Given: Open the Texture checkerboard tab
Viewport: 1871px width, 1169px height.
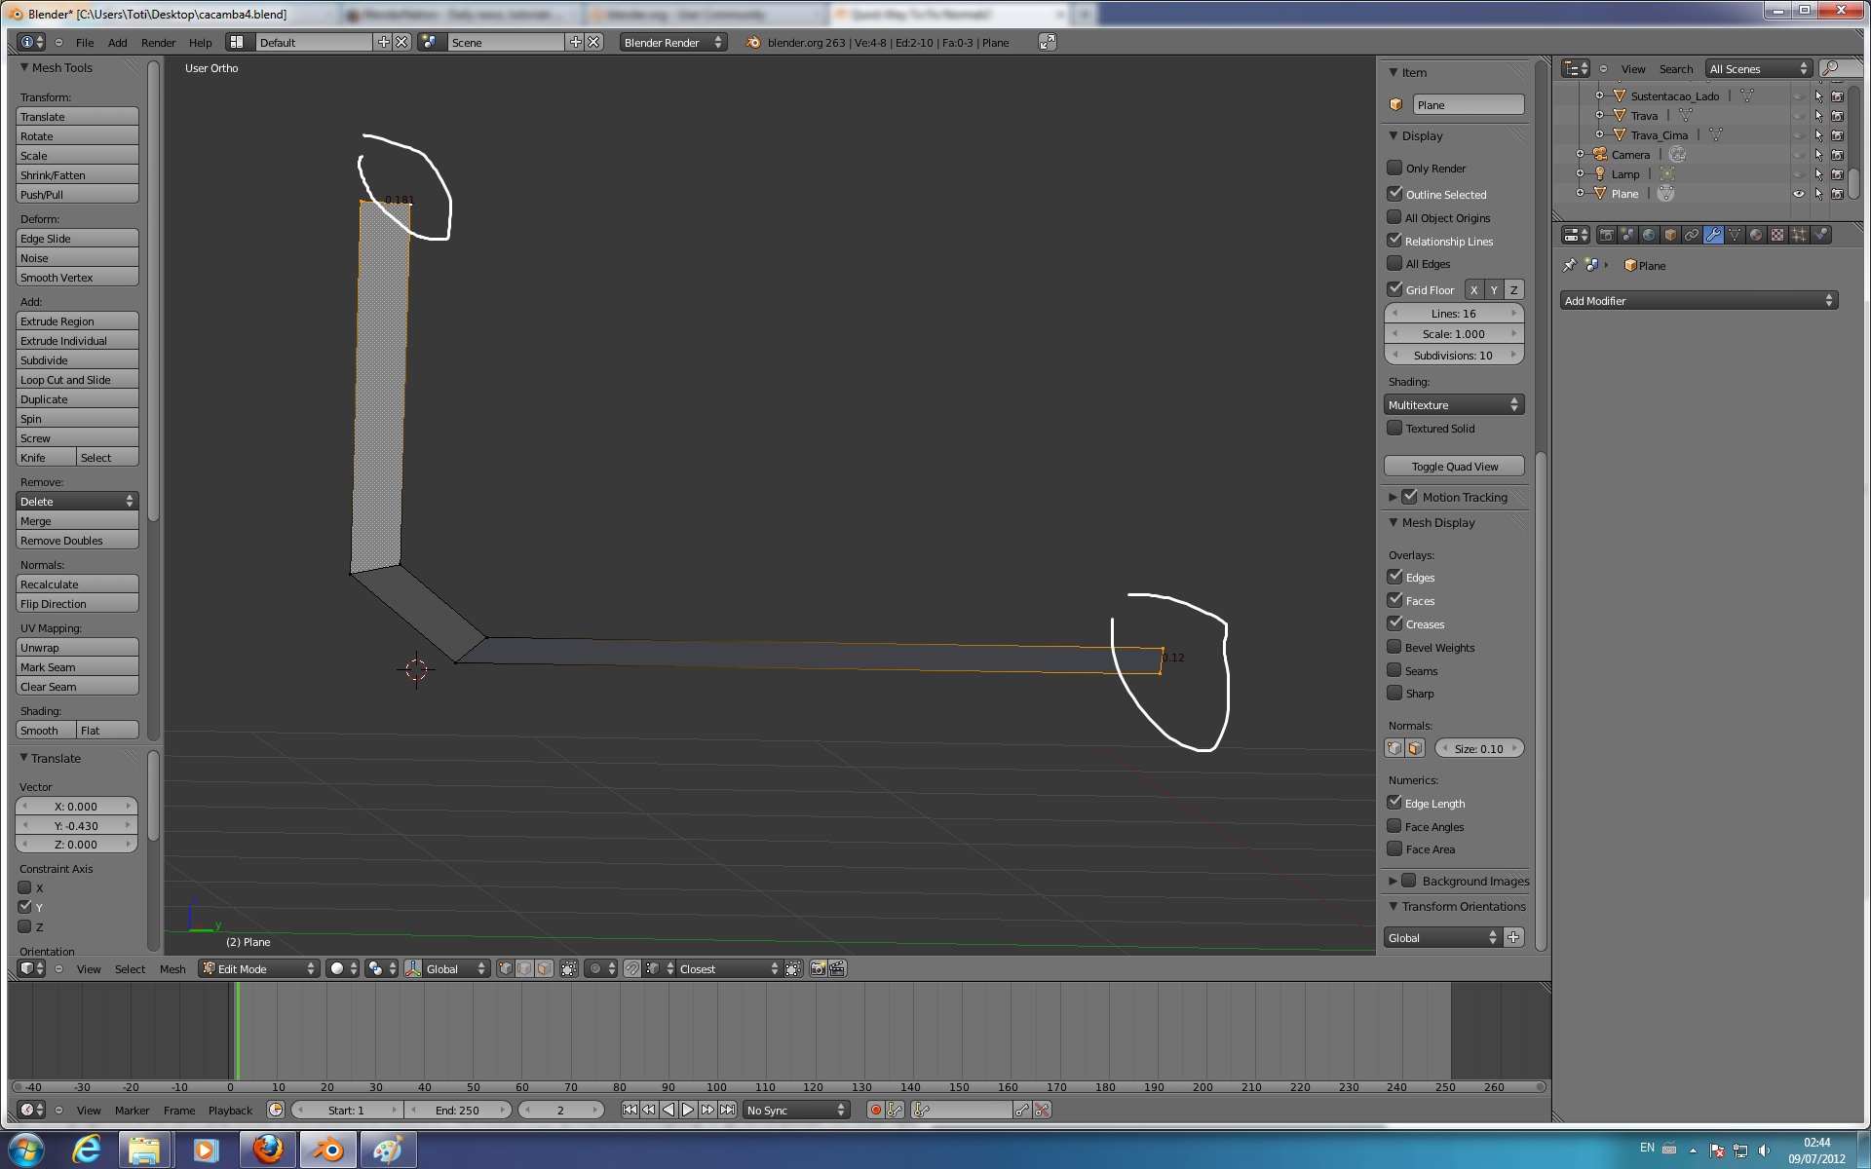Looking at the screenshot, I should pos(1777,235).
